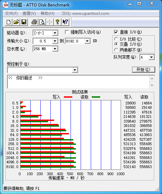162x194 pixels.
Task: Open a saved benchmark file icon
Action: point(16,22)
